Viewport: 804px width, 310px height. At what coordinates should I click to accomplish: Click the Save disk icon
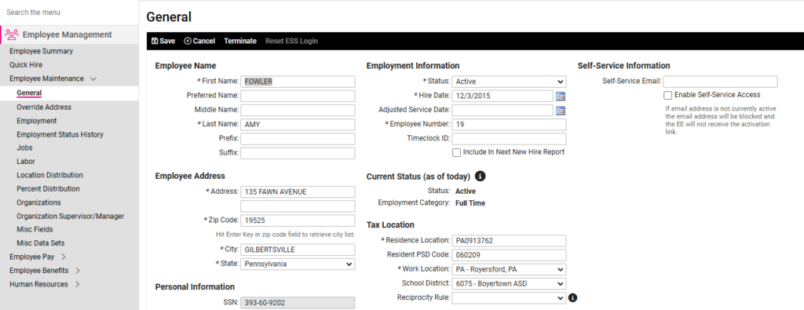(155, 41)
